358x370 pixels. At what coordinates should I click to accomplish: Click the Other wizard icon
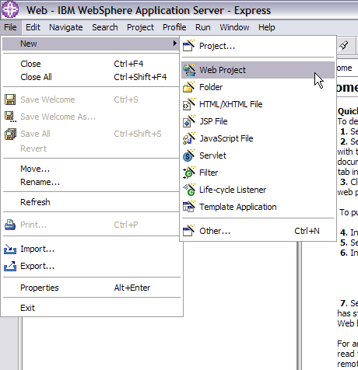click(x=188, y=231)
